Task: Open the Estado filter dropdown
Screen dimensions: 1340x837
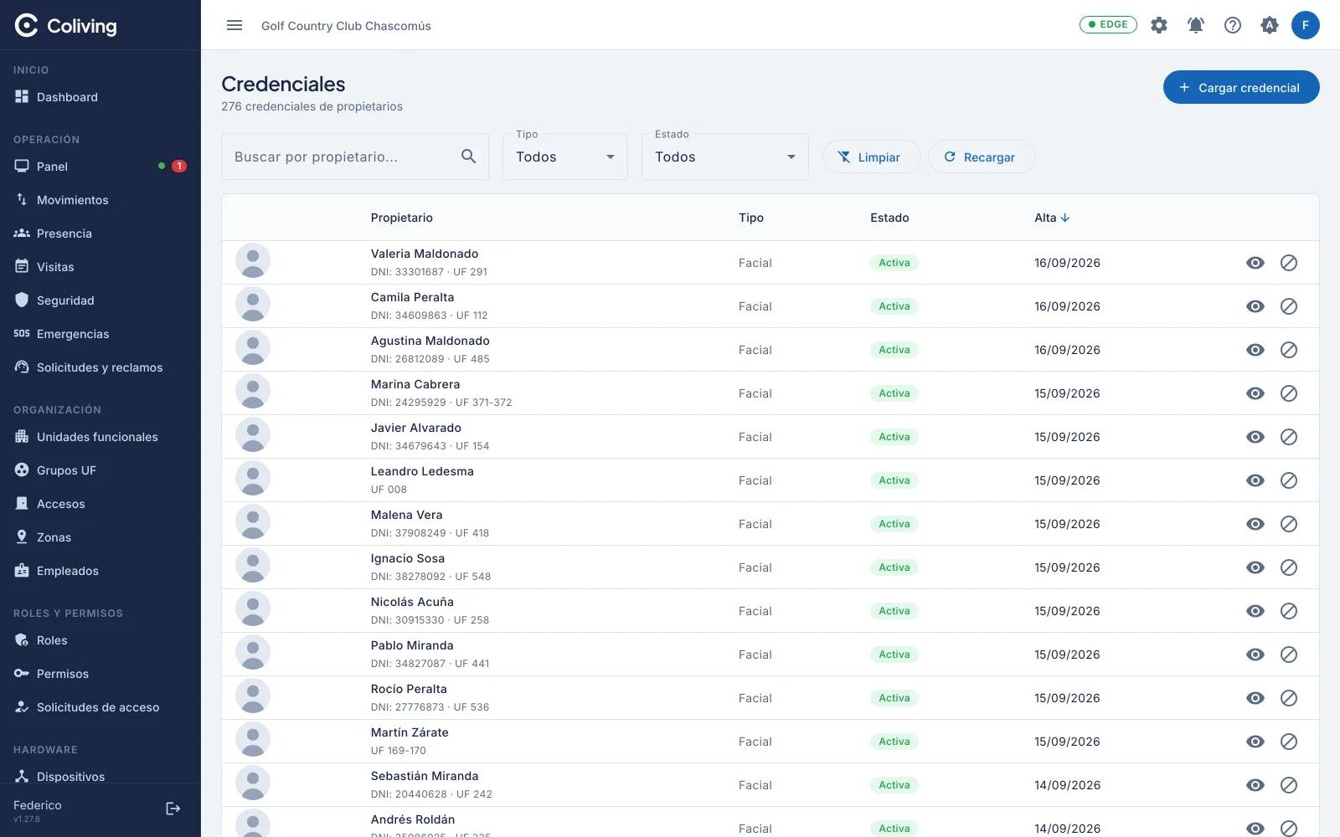Action: pos(725,157)
